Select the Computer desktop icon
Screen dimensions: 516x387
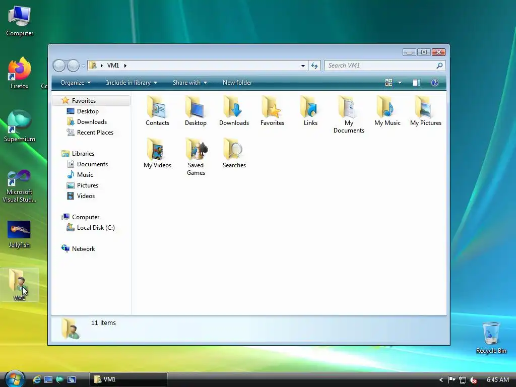20,22
